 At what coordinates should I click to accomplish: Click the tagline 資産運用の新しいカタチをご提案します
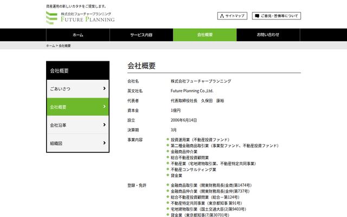76,6
